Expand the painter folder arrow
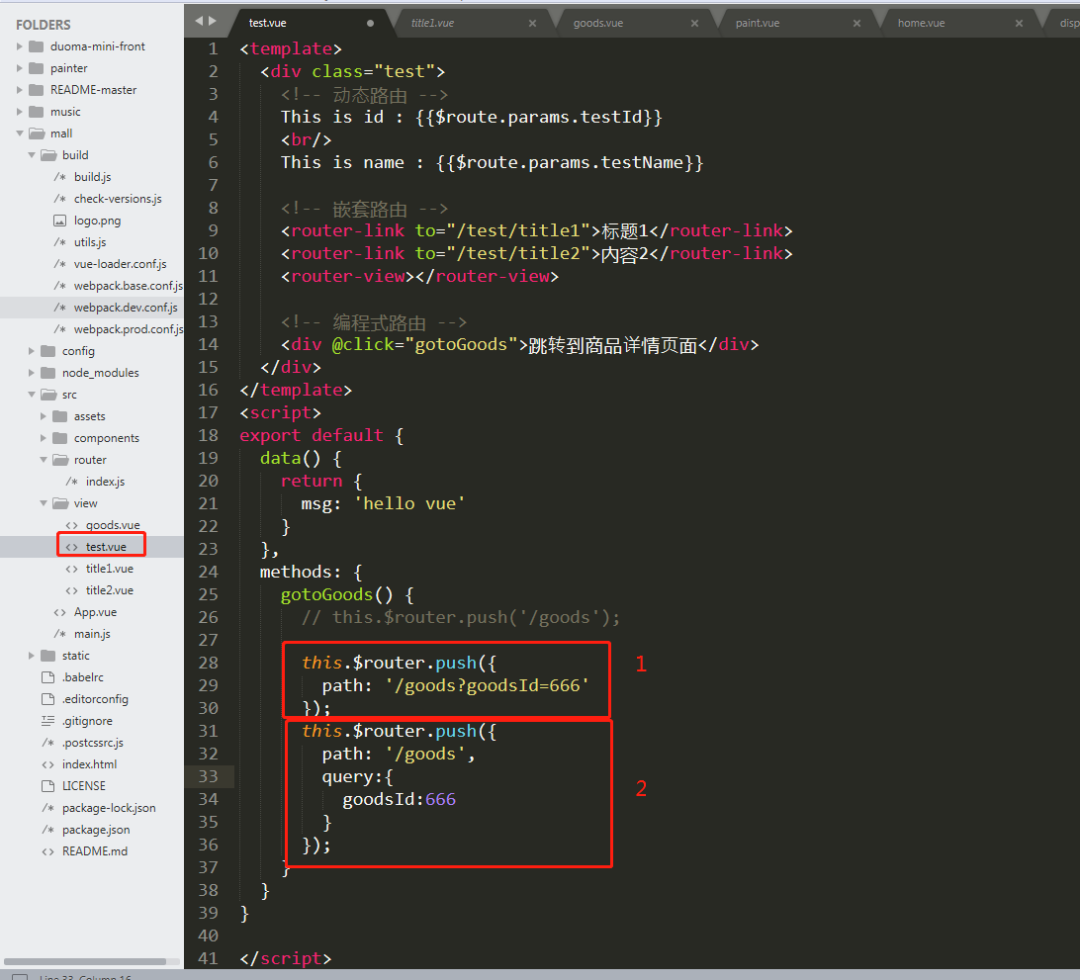1080x980 pixels. pos(20,68)
